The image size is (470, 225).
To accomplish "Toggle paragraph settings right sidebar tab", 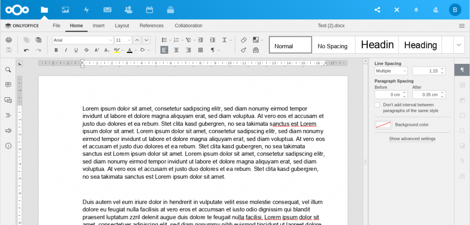I will click(x=462, y=70).
